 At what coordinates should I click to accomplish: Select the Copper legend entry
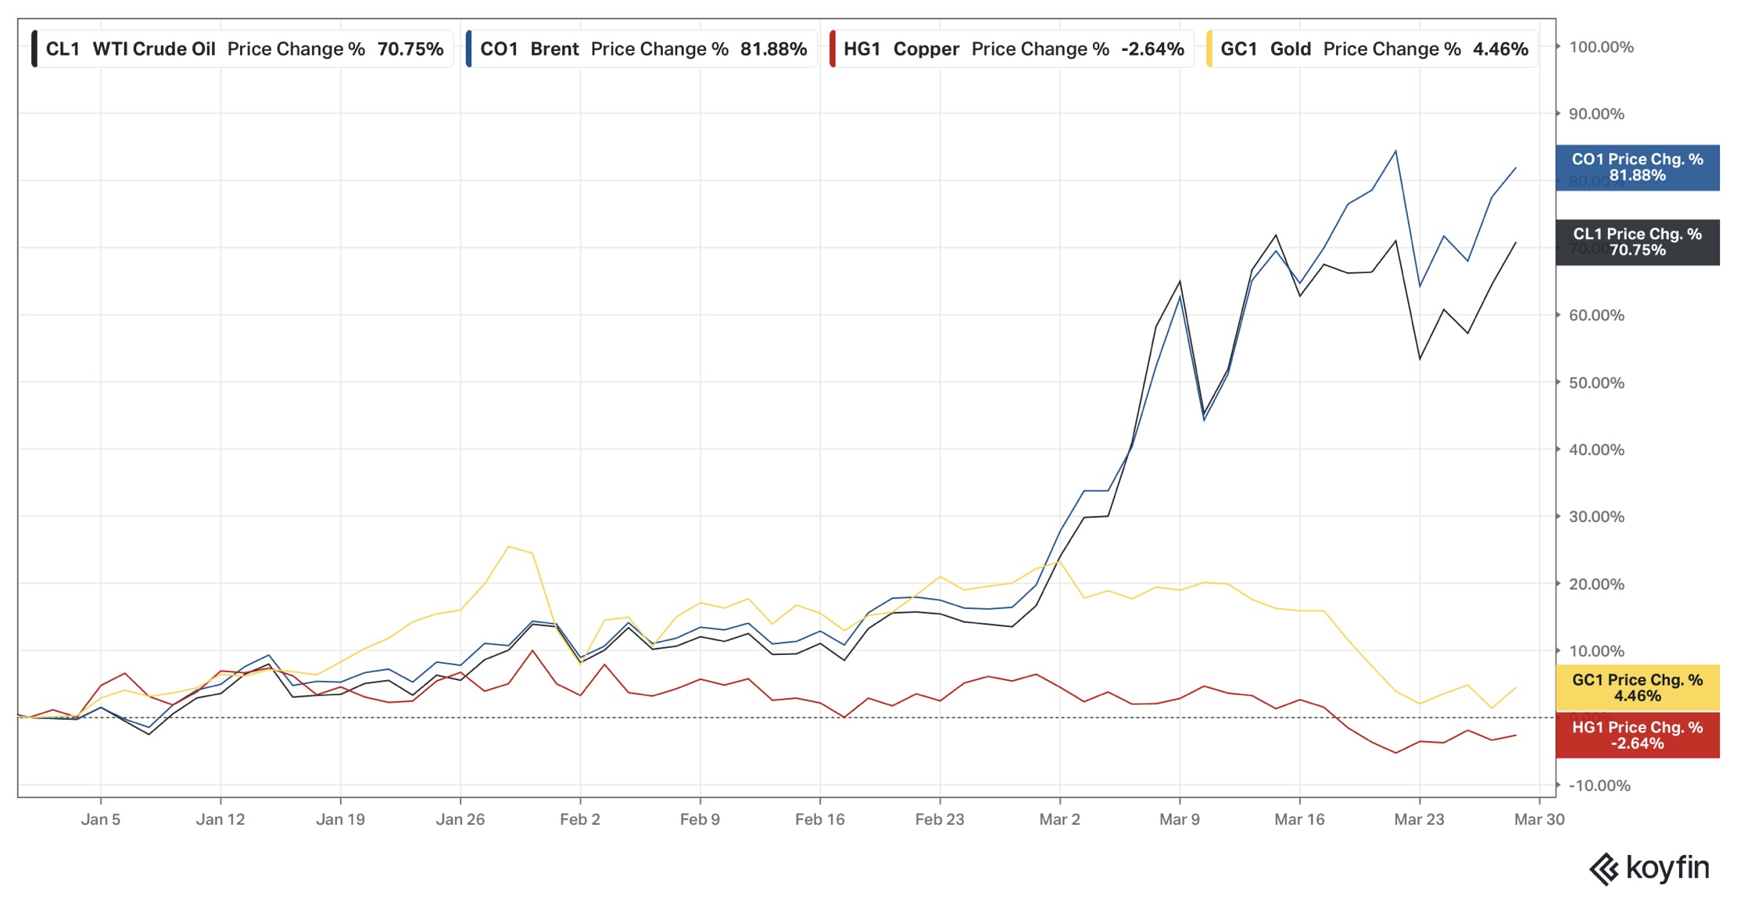pos(926,49)
